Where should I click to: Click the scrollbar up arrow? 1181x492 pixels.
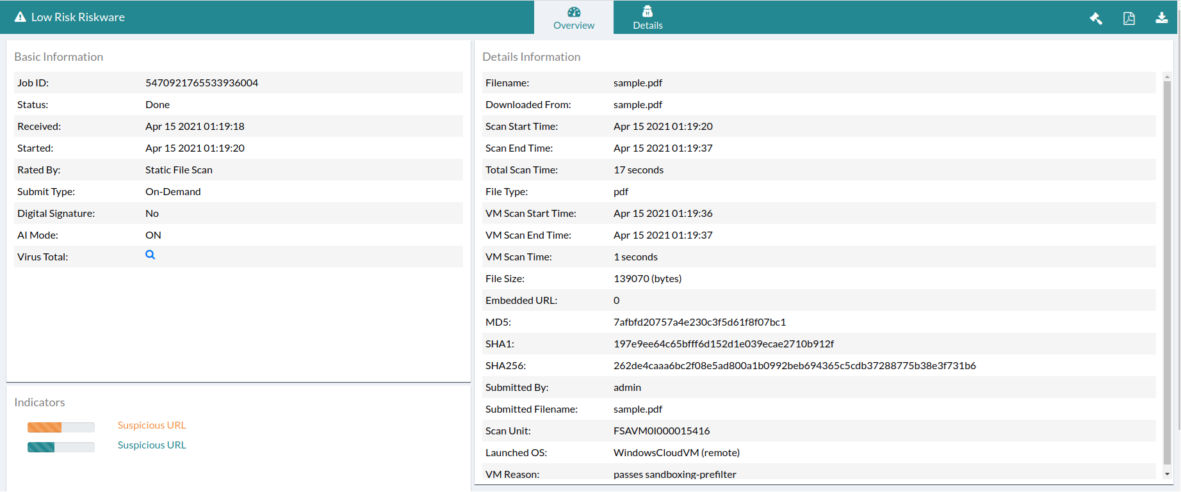pyautogui.click(x=1167, y=77)
